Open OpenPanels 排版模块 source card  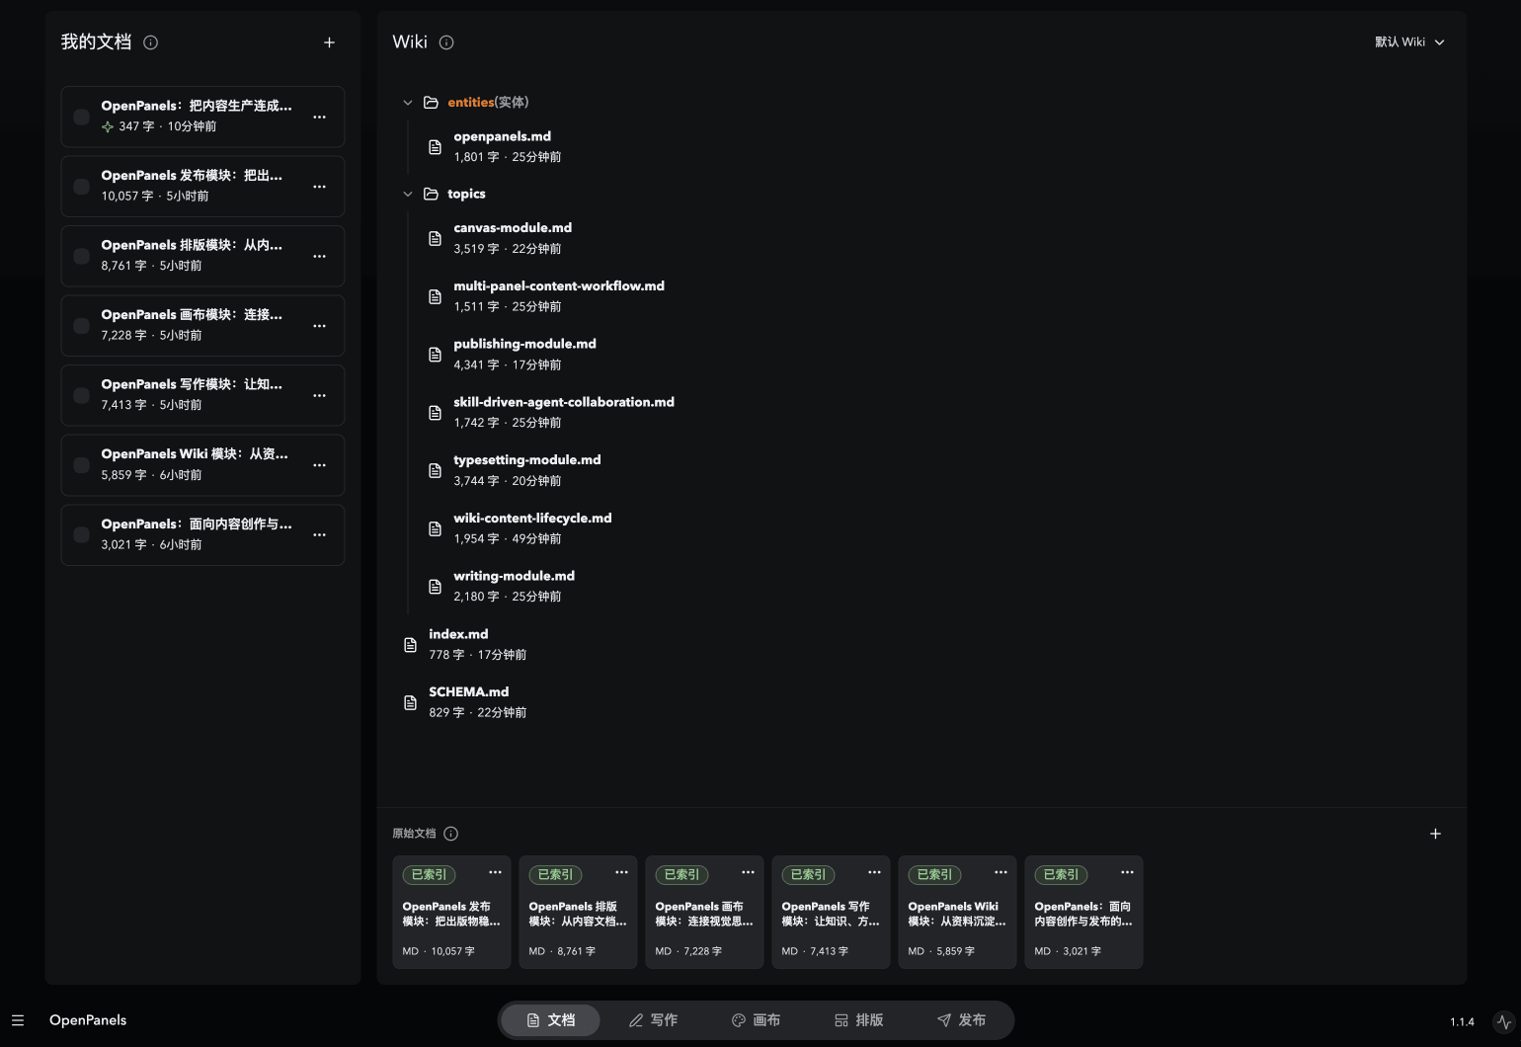tap(578, 914)
